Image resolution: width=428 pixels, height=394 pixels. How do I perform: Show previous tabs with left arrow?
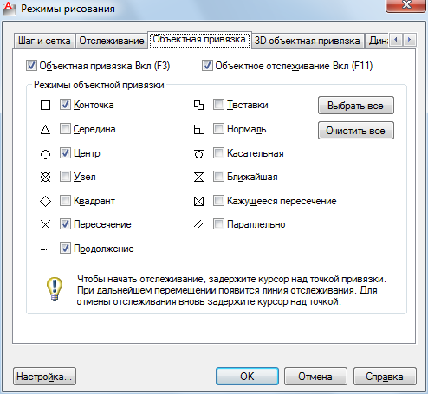point(396,40)
